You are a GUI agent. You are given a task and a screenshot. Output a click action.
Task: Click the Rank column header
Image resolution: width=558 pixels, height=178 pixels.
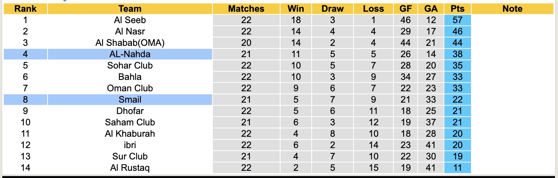25,9
